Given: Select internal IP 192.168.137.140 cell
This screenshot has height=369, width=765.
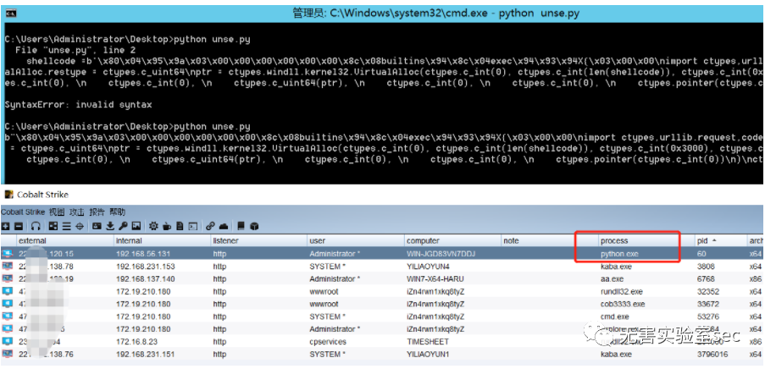Looking at the screenshot, I should pyautogui.click(x=146, y=279).
